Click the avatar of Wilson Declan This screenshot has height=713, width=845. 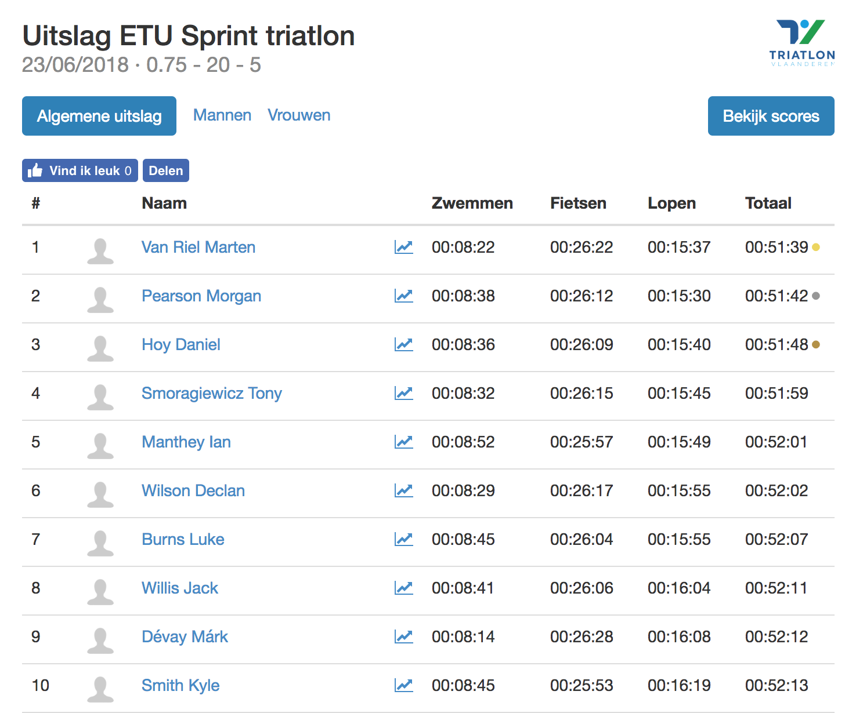(x=100, y=494)
